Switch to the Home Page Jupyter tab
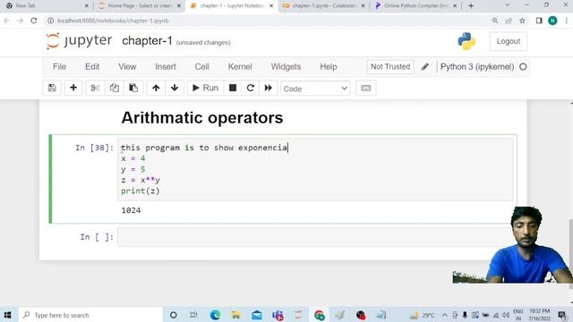 point(140,6)
